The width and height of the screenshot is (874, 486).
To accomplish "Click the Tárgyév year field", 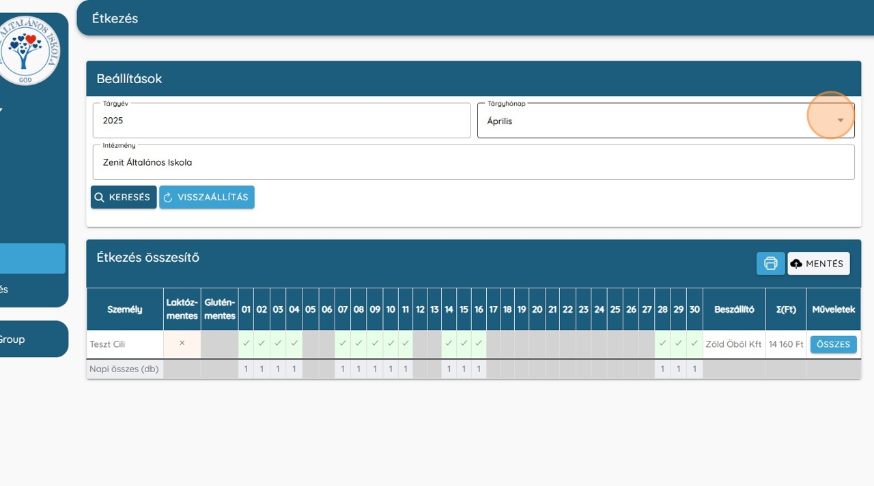I will (x=281, y=121).
